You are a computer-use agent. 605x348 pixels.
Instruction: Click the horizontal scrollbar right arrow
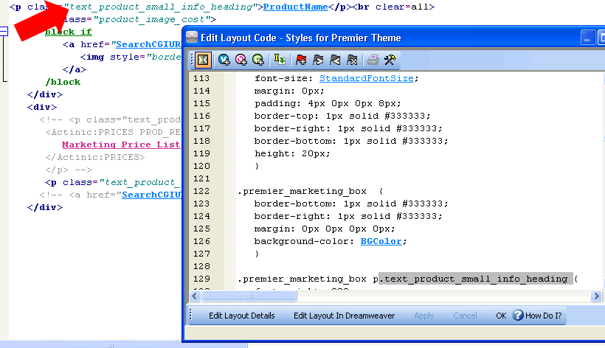click(x=596, y=296)
